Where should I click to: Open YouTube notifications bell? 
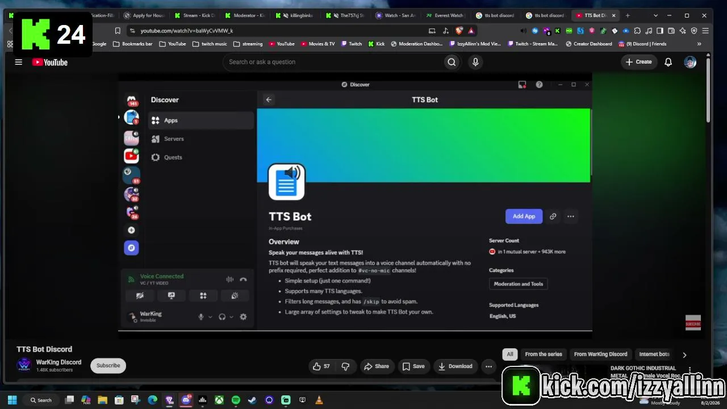click(668, 62)
